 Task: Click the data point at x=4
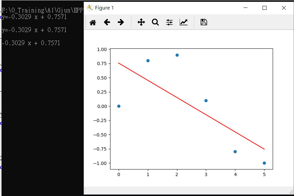(x=235, y=151)
